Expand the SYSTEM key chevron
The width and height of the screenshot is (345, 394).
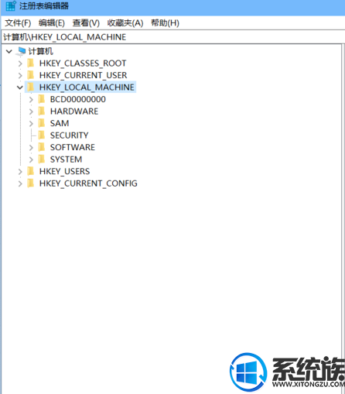[31, 159]
